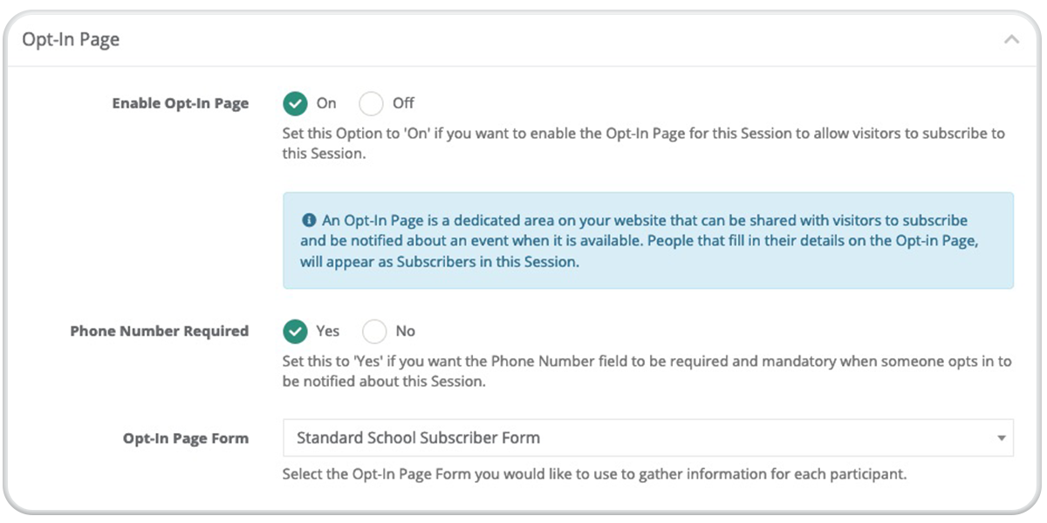Click help text below the Opt-In Page Form select
This screenshot has width=1047, height=523.
click(595, 475)
